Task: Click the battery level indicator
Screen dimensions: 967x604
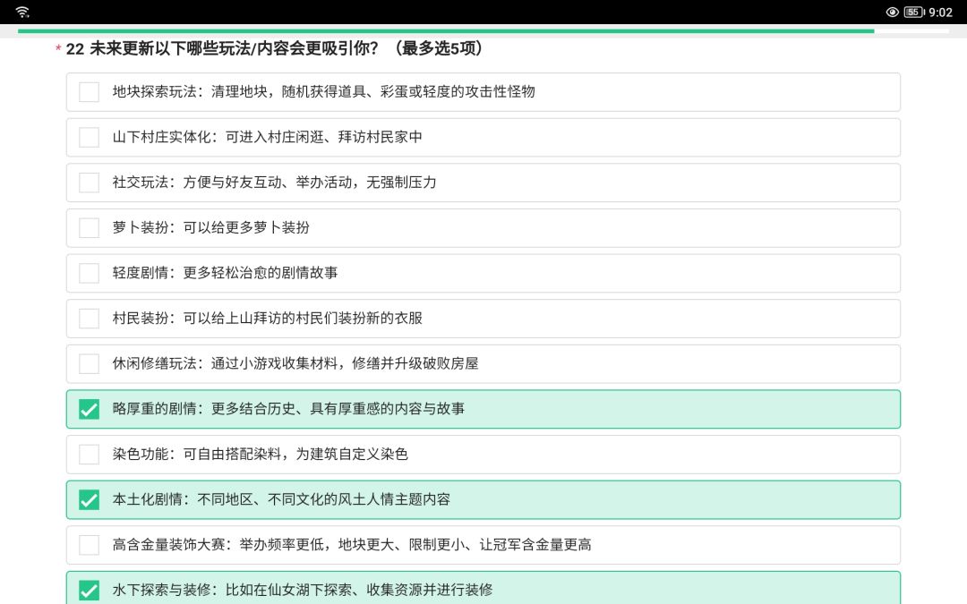Action: click(x=914, y=12)
